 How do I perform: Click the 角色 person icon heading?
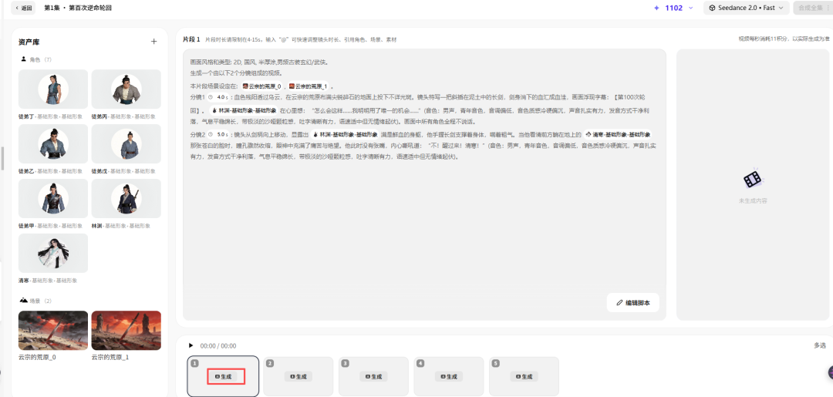point(23,59)
